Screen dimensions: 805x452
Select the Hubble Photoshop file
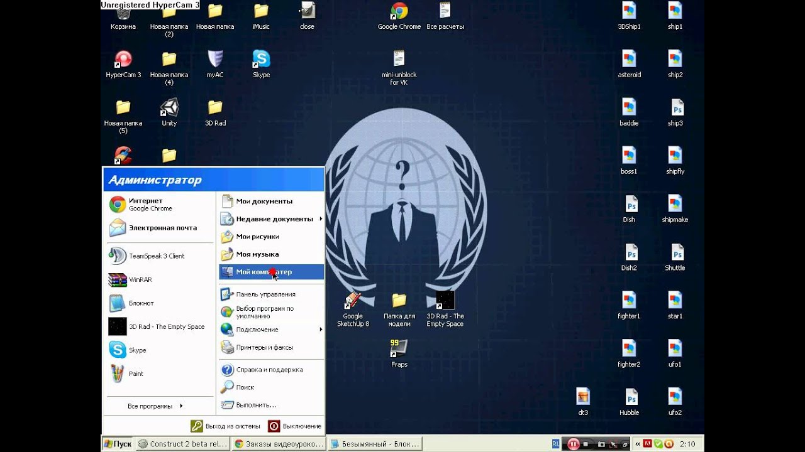[x=629, y=403]
